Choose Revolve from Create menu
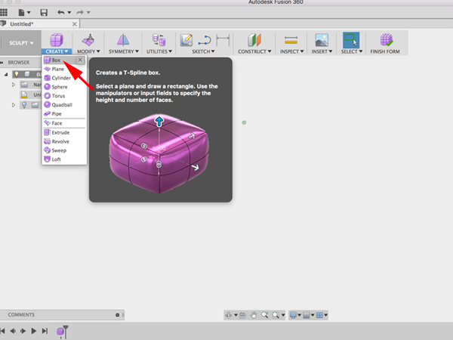The image size is (453, 340). tap(64, 141)
